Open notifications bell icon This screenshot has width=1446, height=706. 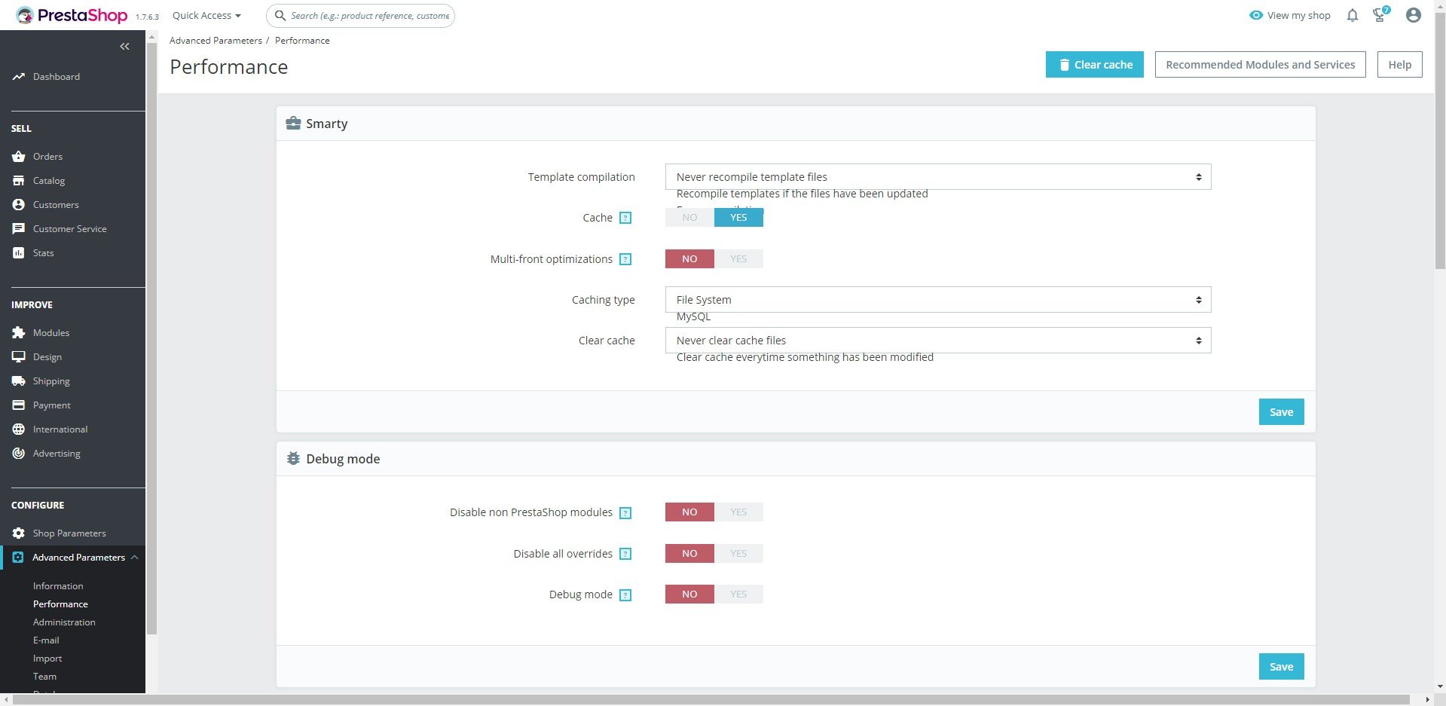coord(1353,15)
